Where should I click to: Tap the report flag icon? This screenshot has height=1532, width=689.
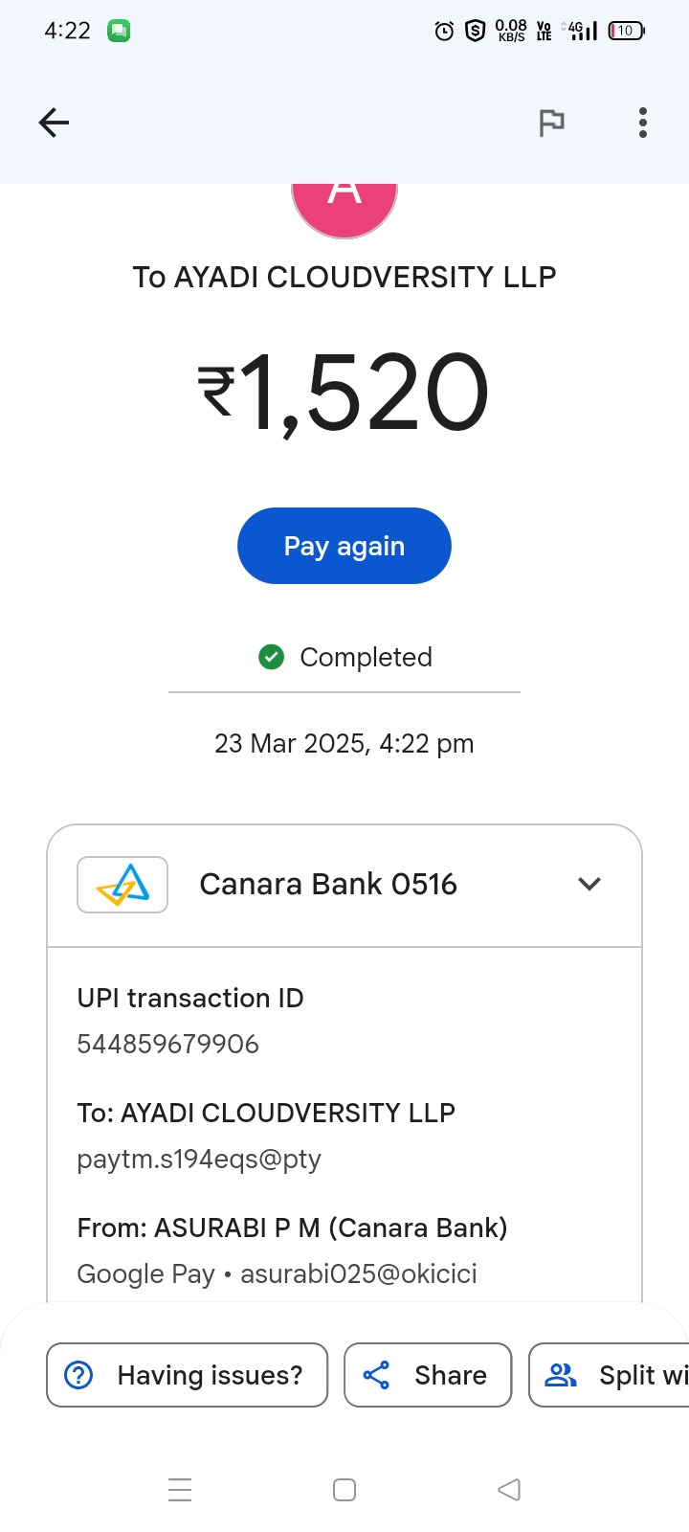(551, 123)
